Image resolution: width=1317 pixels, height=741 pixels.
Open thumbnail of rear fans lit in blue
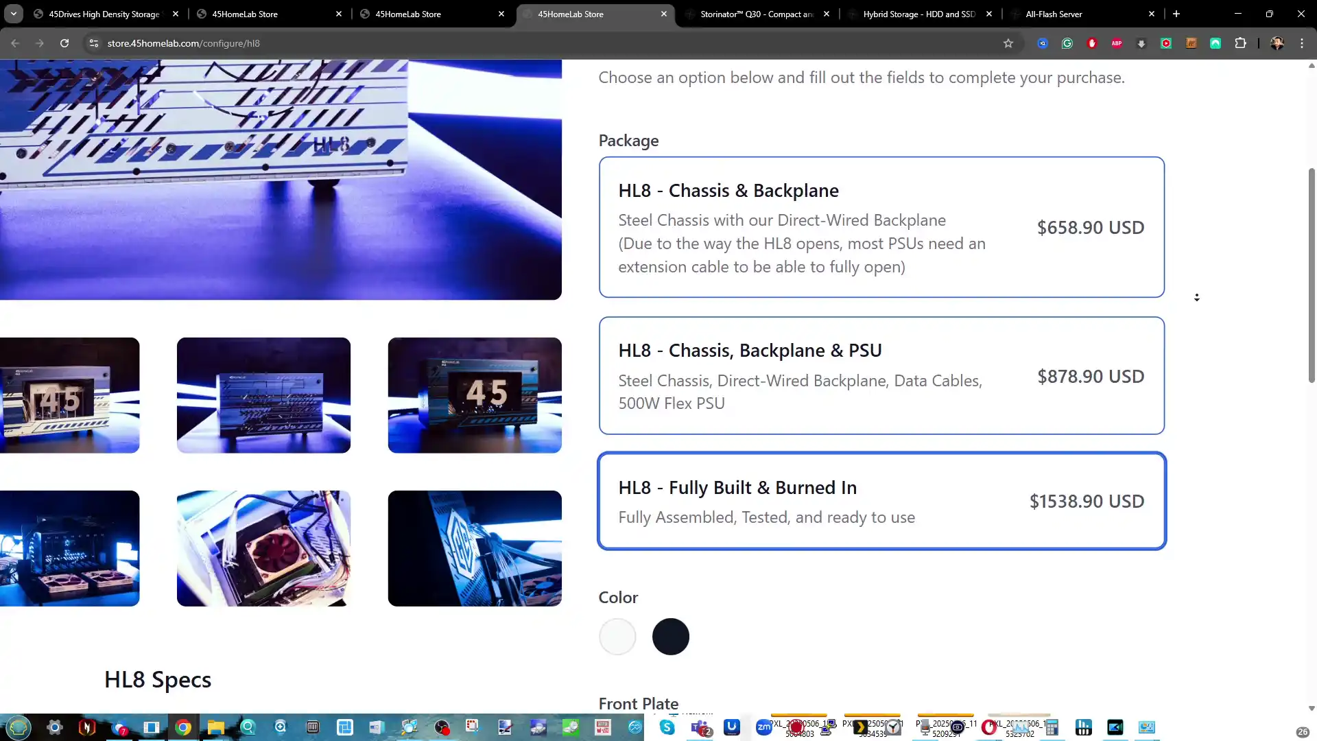[69, 548]
